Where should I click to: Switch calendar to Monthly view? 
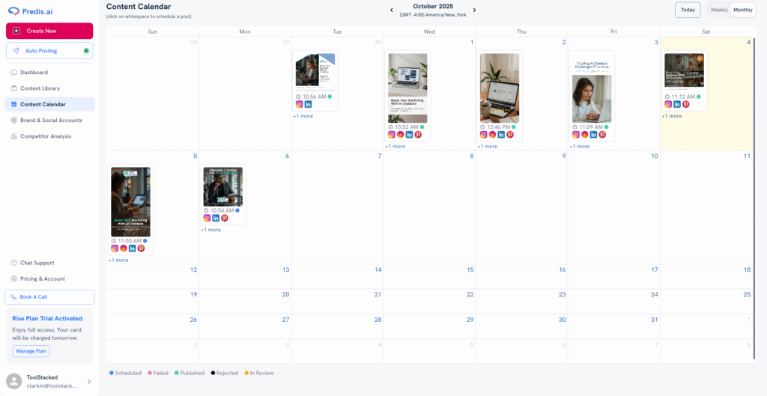743,10
